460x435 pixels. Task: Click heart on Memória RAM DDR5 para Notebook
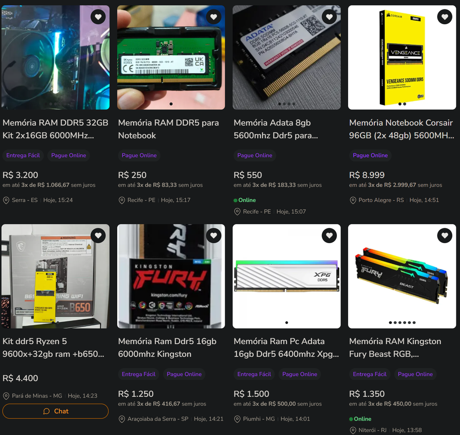213,17
